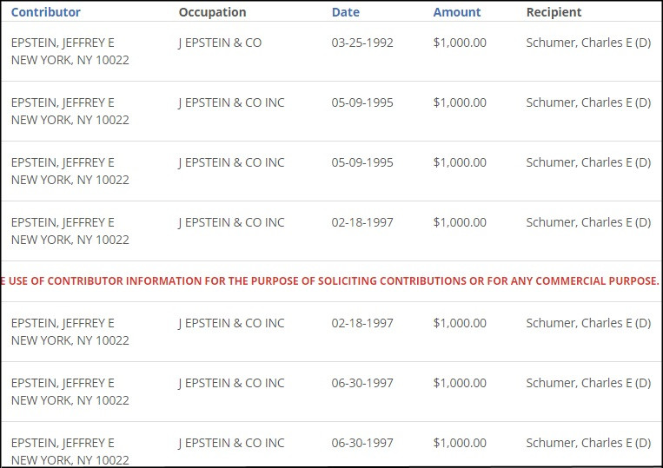Screen dimensions: 663x468
Task: Select the second 05-09-1995 date entry
Action: (362, 162)
